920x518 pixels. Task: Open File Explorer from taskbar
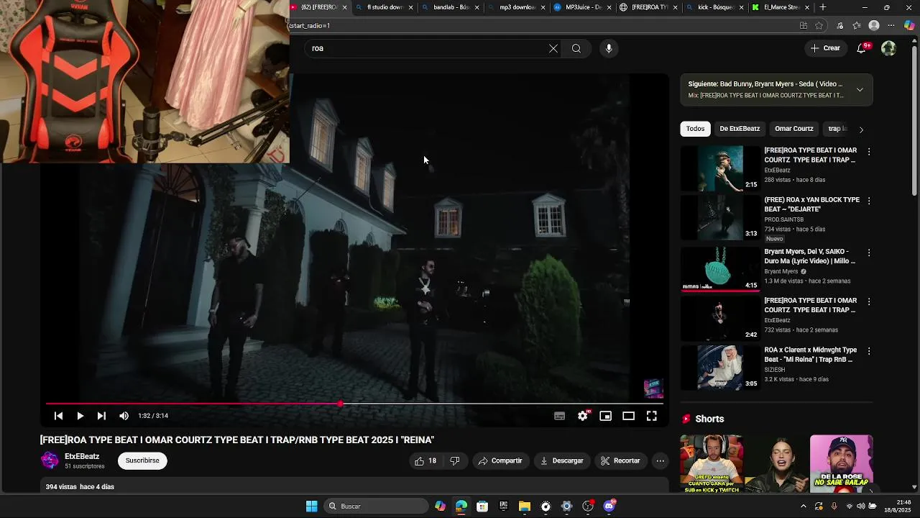(525, 506)
